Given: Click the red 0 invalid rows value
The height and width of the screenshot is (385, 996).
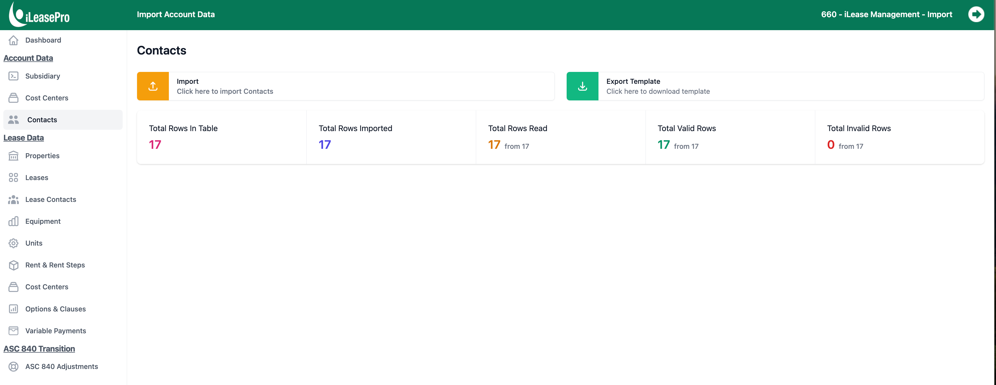Looking at the screenshot, I should [x=831, y=145].
